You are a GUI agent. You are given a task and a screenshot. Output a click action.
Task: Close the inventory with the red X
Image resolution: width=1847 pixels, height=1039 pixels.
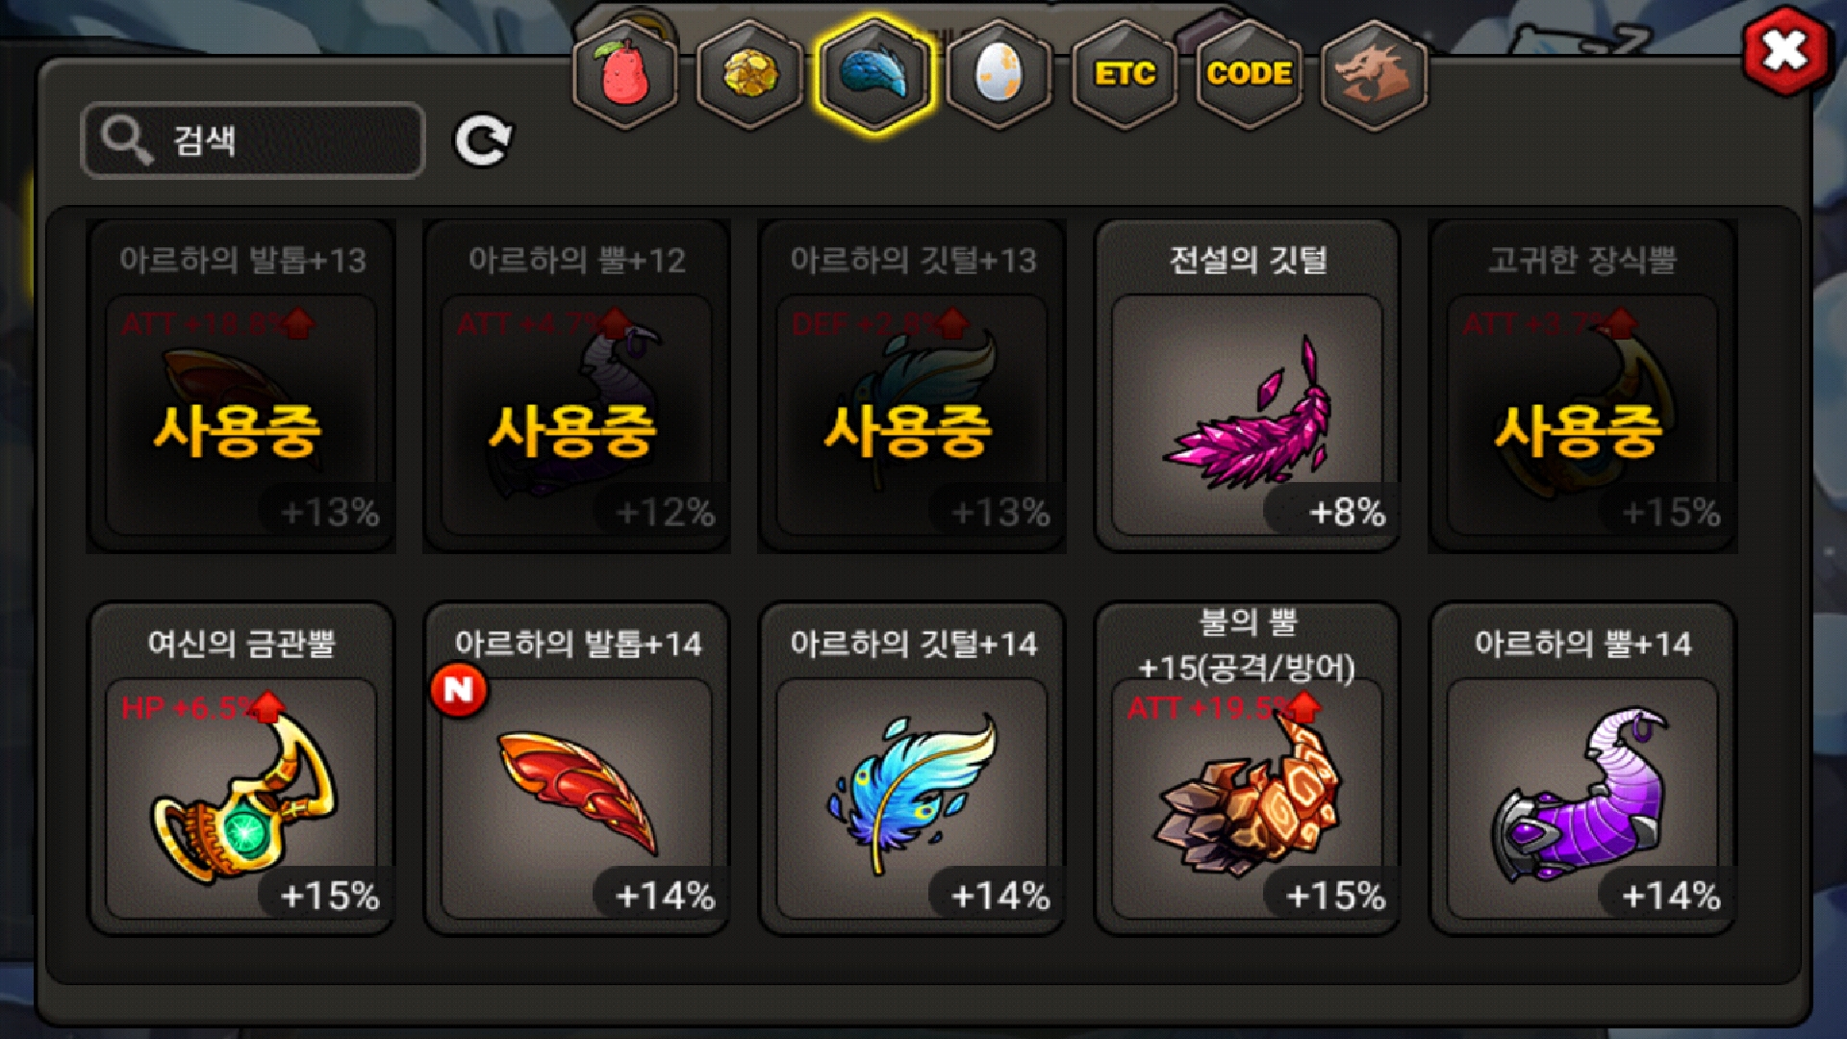(1785, 51)
